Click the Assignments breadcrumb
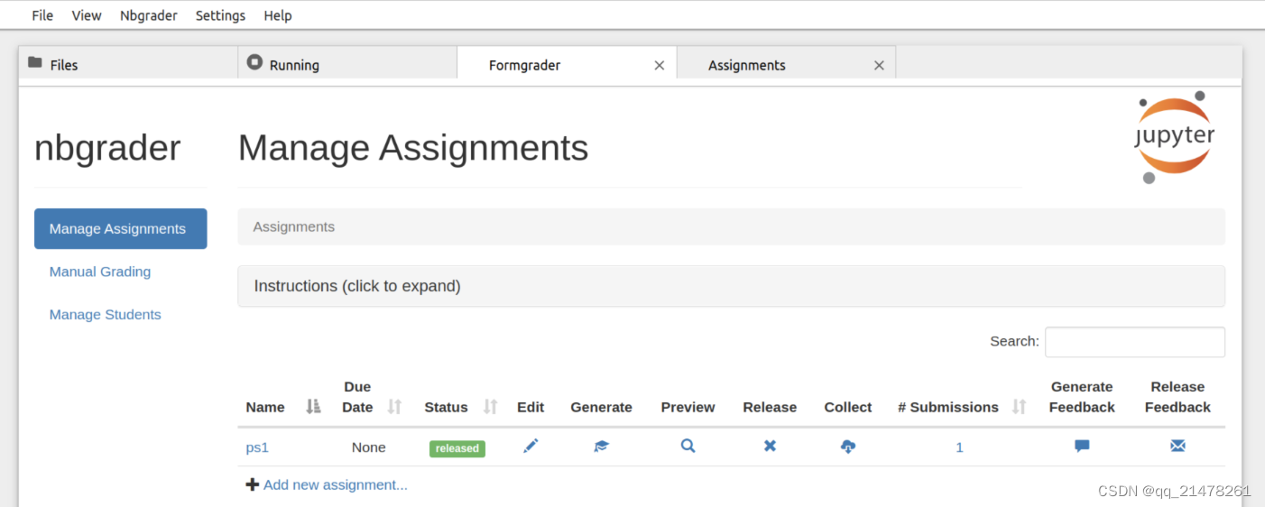The height and width of the screenshot is (507, 1265). (x=293, y=226)
